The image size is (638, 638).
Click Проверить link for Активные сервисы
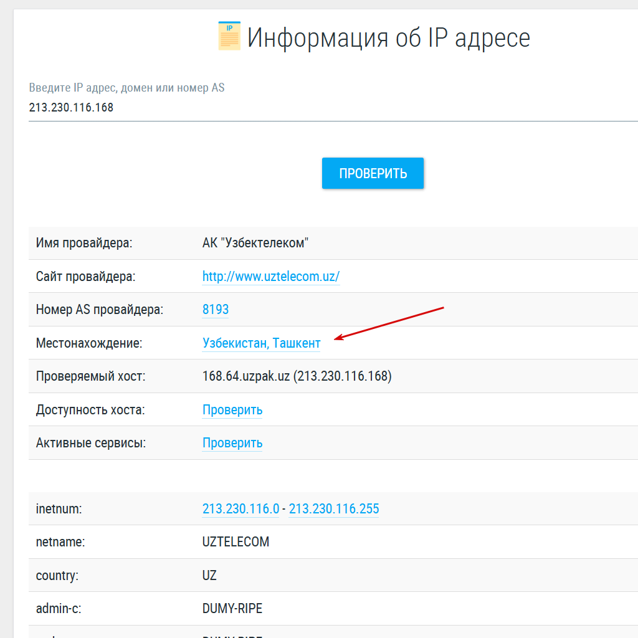232,443
